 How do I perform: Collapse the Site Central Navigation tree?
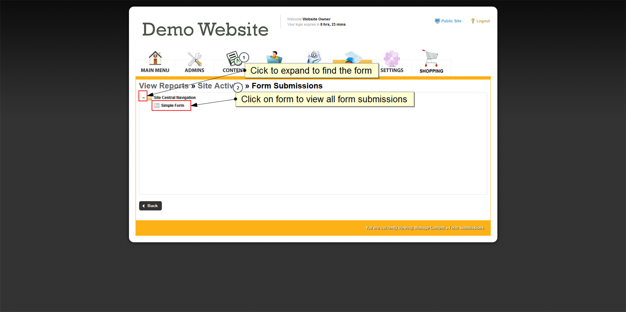[143, 97]
